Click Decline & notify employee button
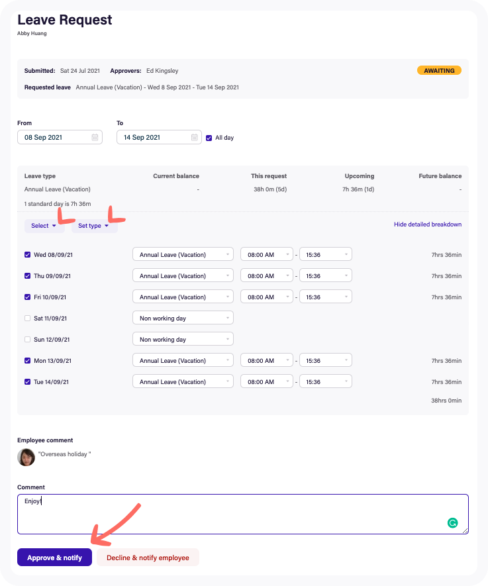 click(148, 558)
